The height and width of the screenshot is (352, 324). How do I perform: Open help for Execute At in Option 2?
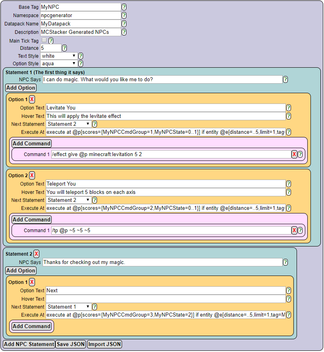289,208
